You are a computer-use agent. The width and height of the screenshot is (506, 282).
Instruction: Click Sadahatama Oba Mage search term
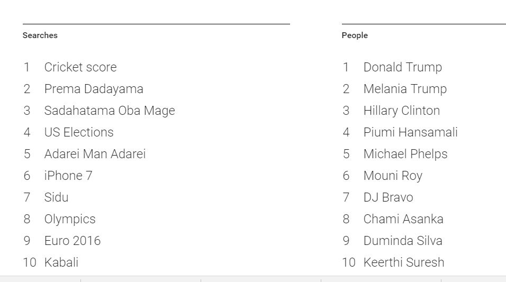(x=110, y=111)
